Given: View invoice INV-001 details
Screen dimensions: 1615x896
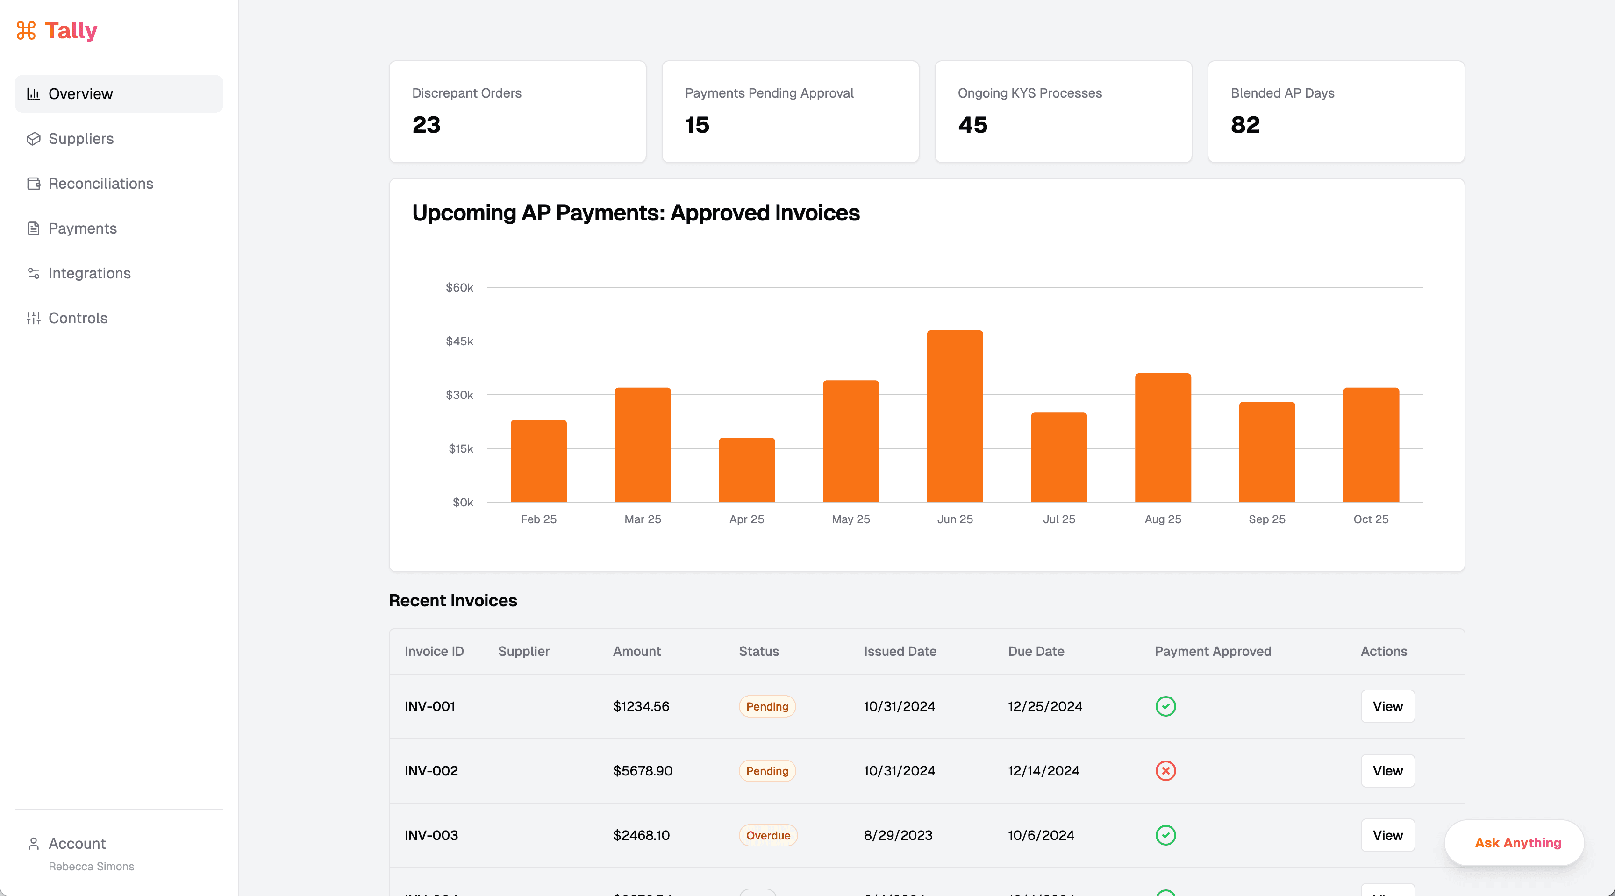Looking at the screenshot, I should (x=1387, y=706).
